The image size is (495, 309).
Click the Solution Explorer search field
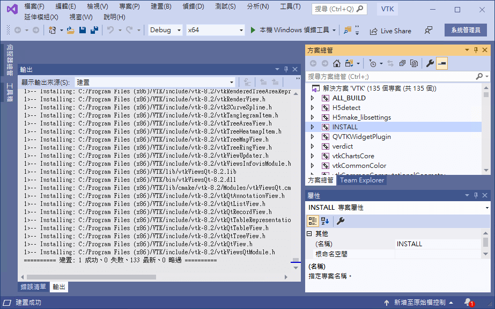(391, 76)
